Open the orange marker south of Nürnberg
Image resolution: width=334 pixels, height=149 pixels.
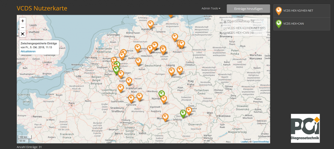(x=164, y=100)
